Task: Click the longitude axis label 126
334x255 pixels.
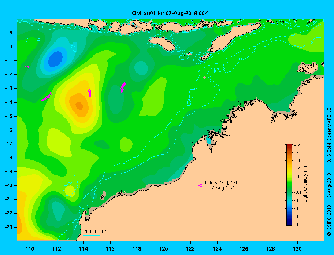Action: pyautogui.click(x=244, y=249)
